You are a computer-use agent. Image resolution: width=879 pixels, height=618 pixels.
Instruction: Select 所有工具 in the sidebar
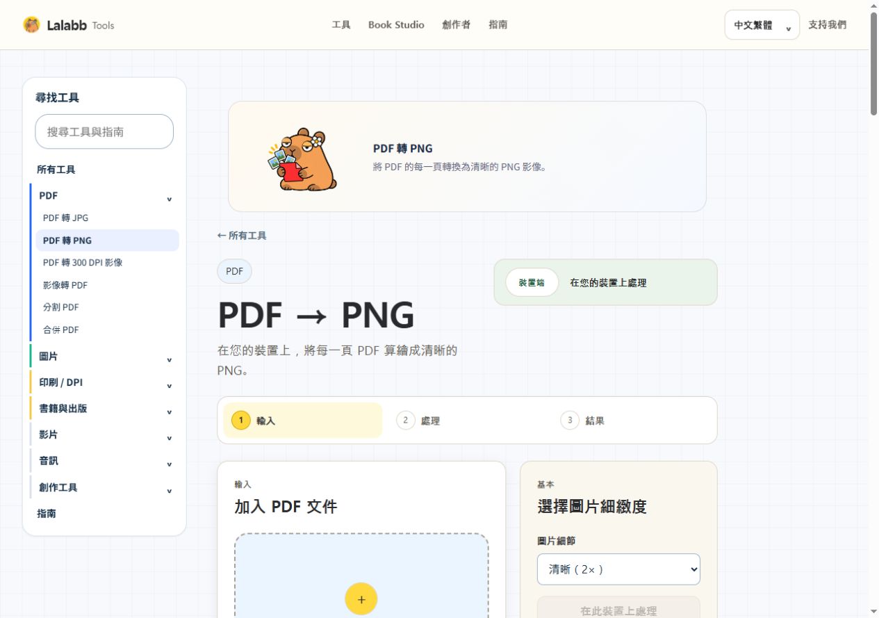pos(56,170)
